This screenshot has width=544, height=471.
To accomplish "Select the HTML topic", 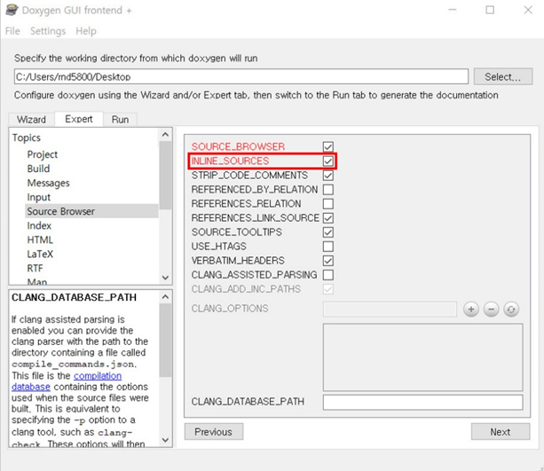I will (x=40, y=240).
